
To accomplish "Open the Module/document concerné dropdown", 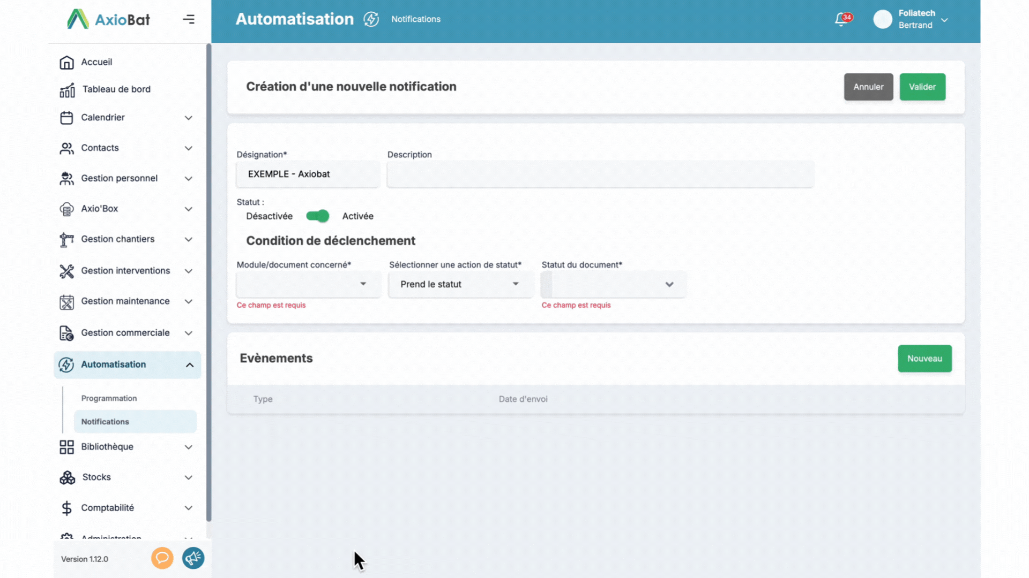I will tap(308, 284).
